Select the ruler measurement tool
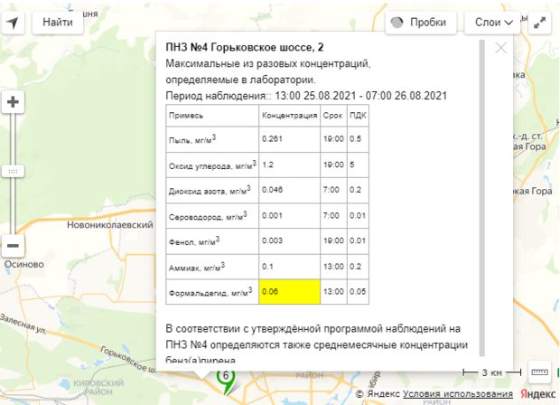The height and width of the screenshot is (405, 560). click(540, 372)
